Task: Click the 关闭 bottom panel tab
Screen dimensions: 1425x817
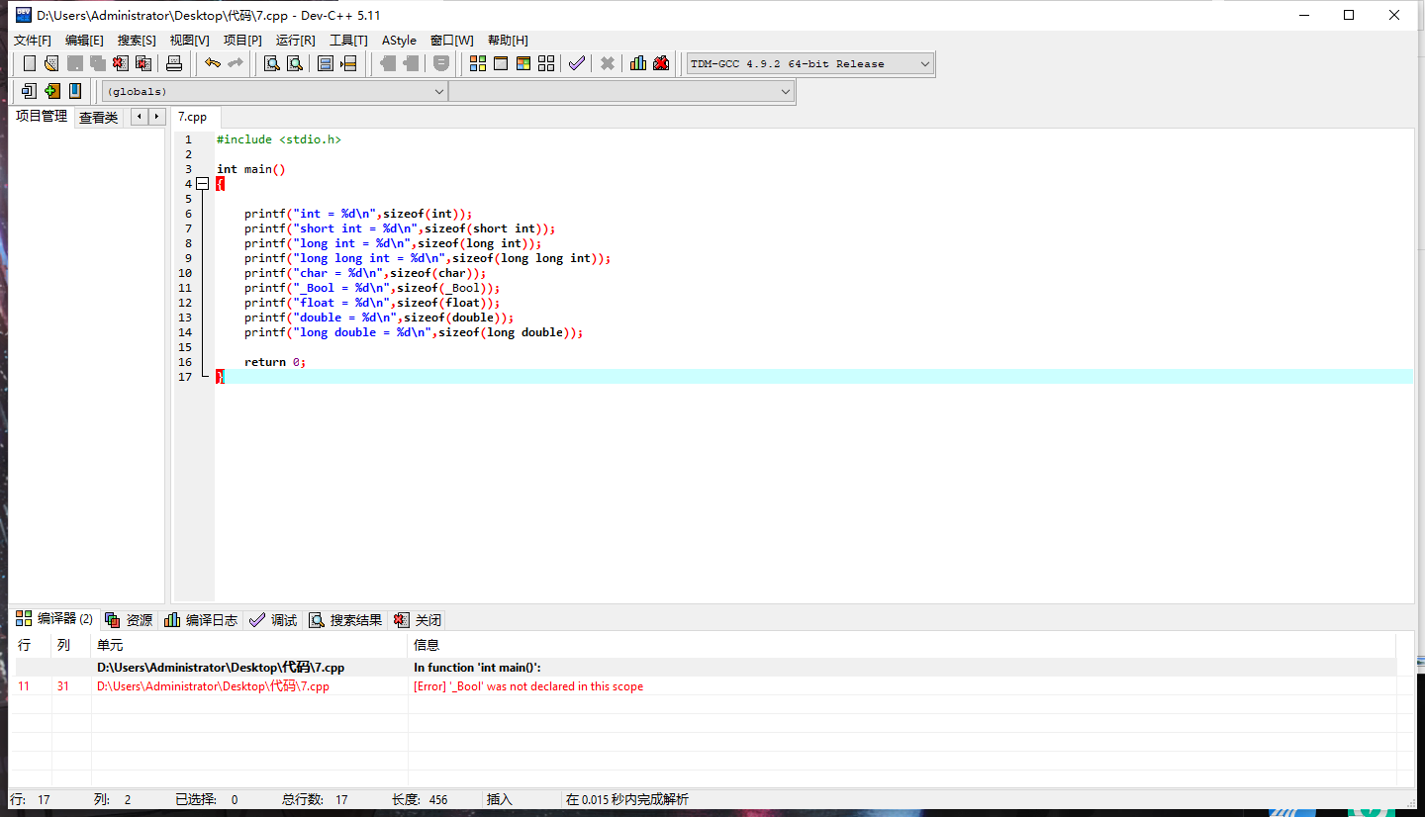Action: click(x=417, y=620)
